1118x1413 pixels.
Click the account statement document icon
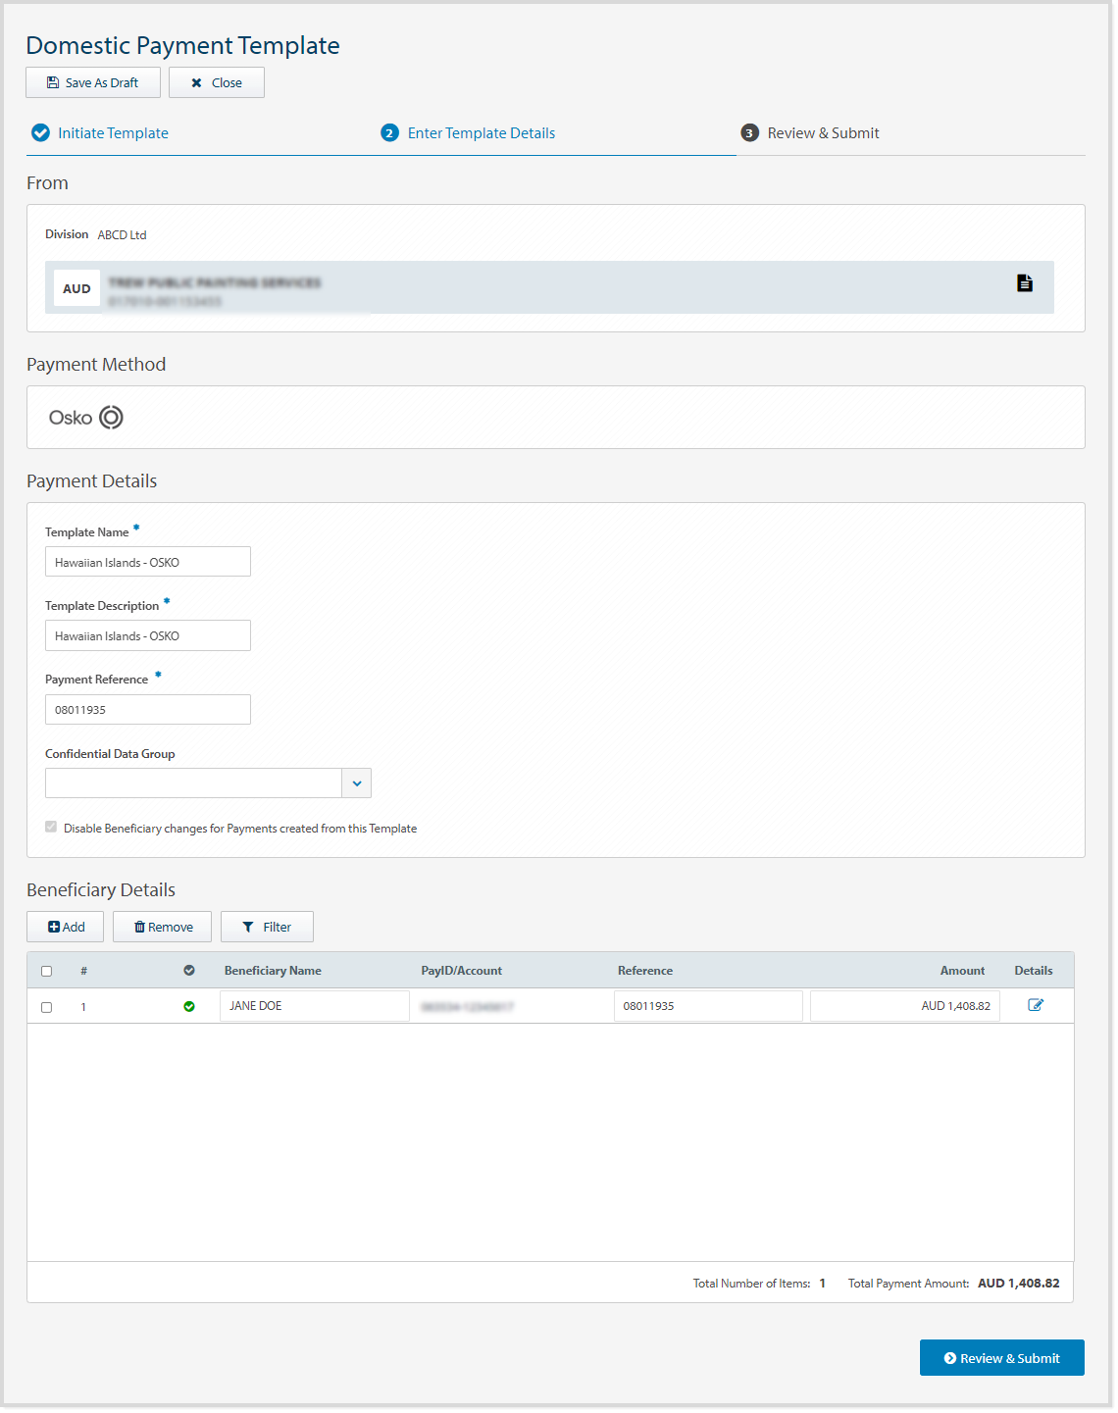[1025, 283]
